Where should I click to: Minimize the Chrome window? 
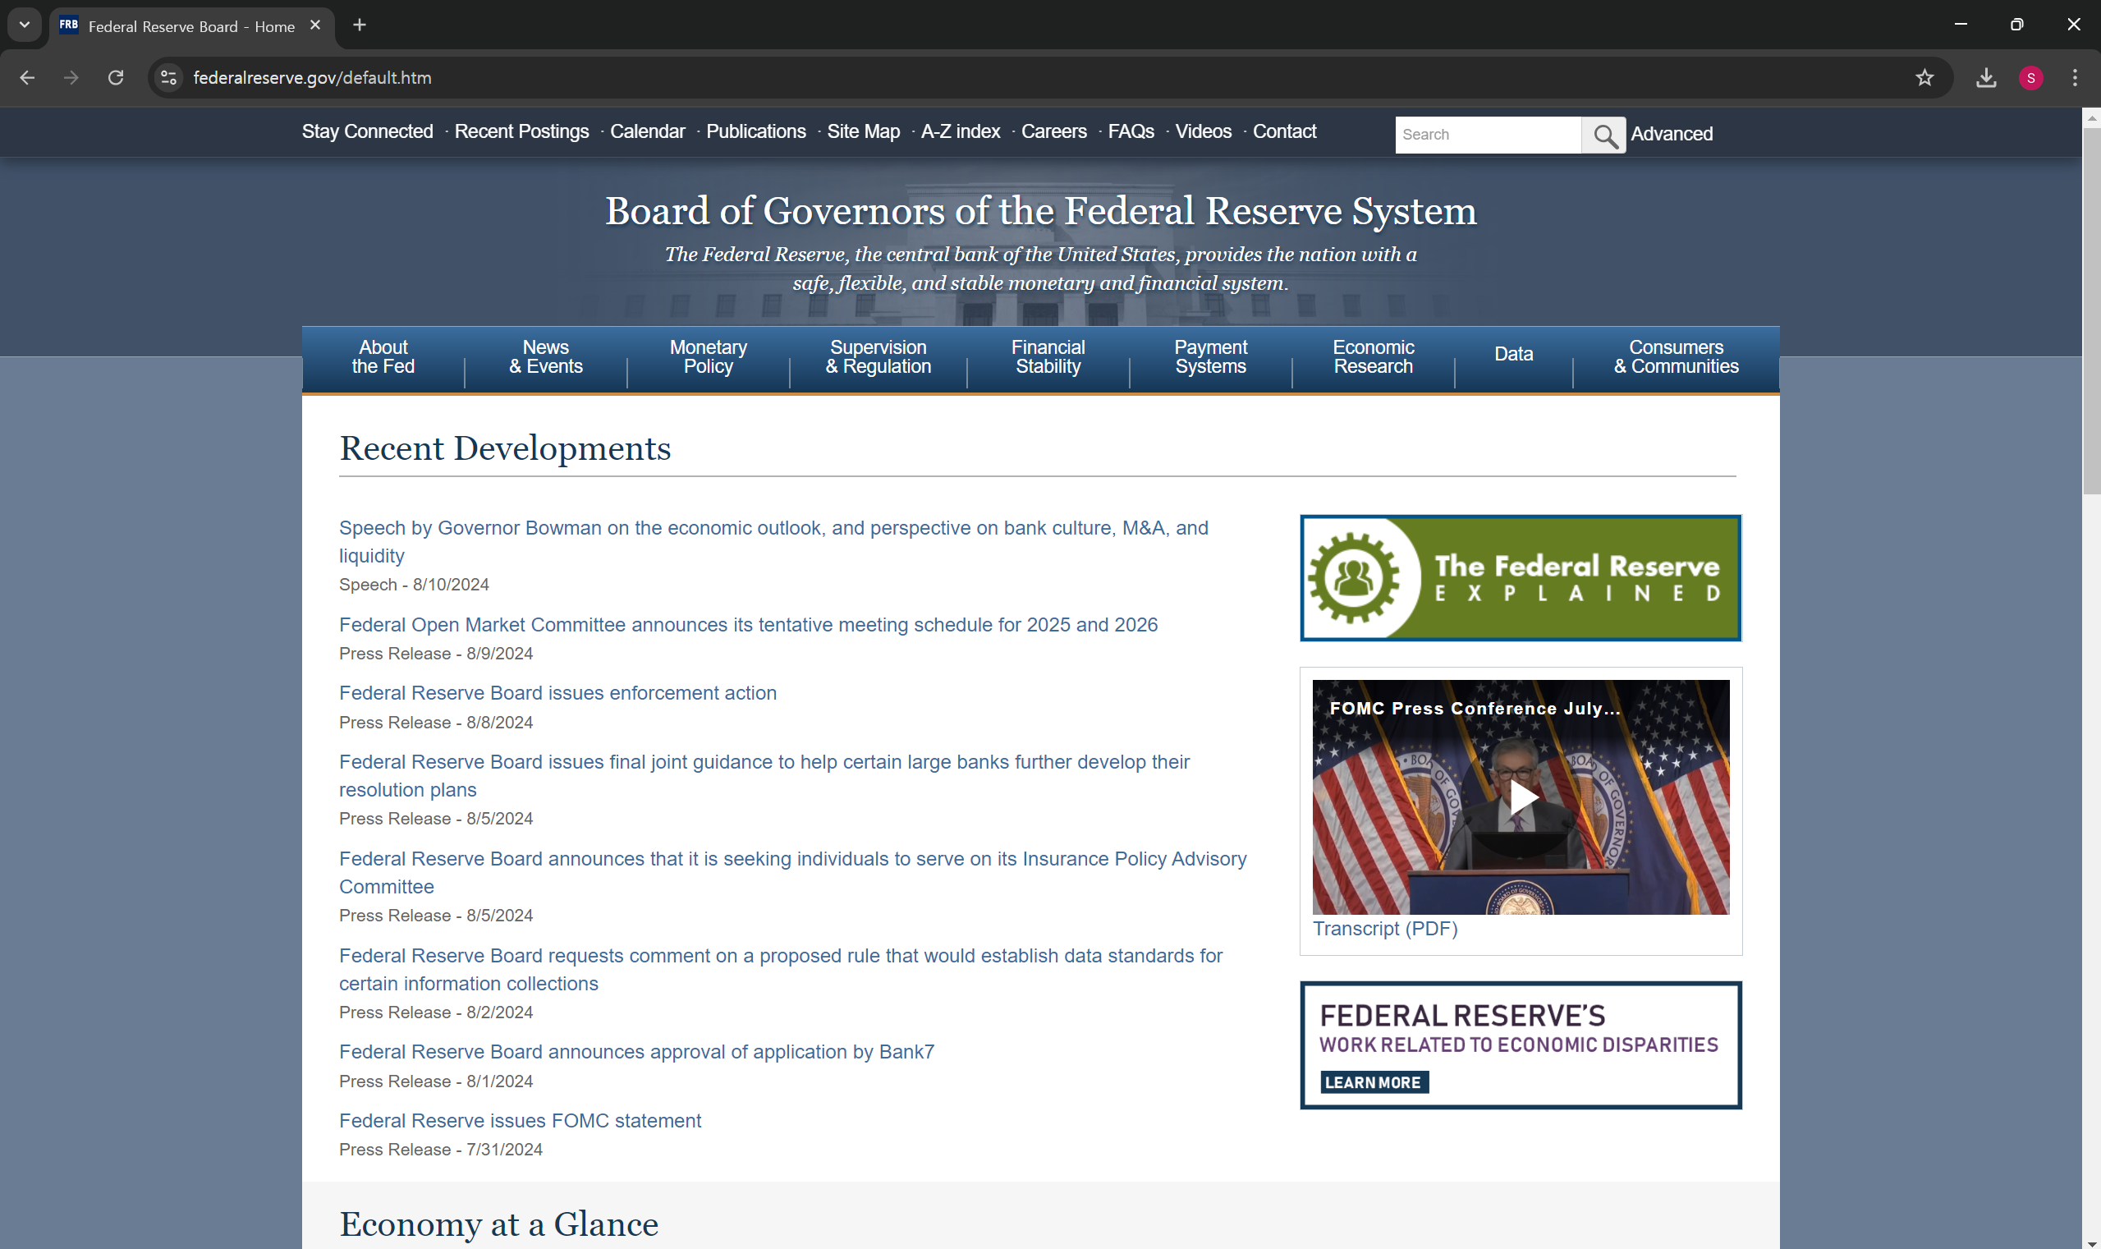(x=1961, y=25)
